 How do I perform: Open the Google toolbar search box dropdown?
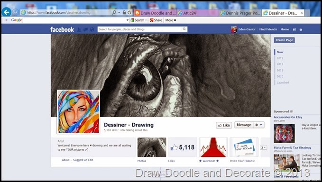(128, 20)
